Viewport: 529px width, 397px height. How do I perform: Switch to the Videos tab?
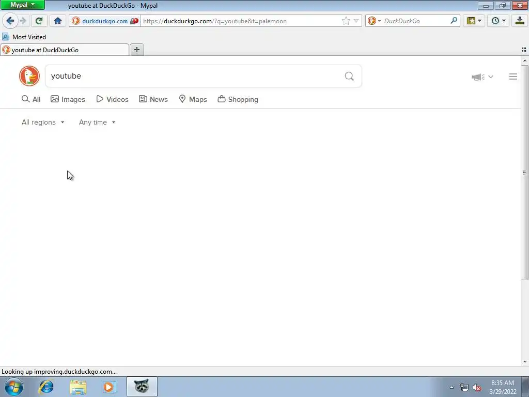tap(112, 99)
